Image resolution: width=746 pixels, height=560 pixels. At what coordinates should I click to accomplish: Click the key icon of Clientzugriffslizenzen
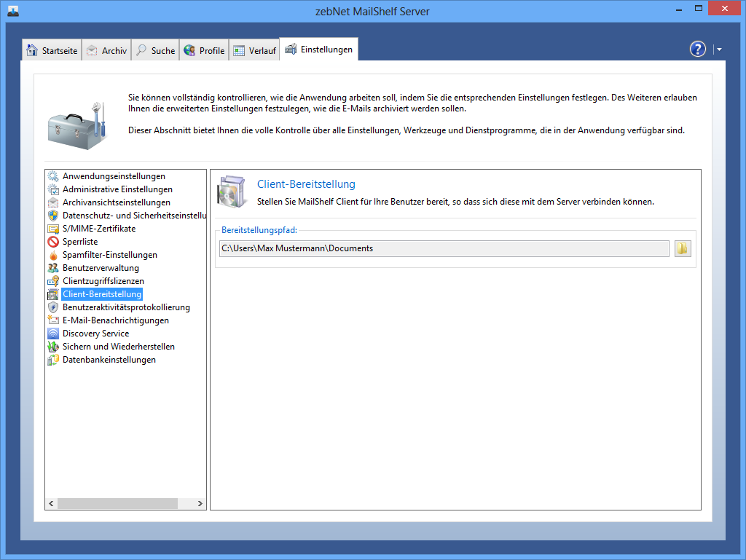[x=53, y=281]
